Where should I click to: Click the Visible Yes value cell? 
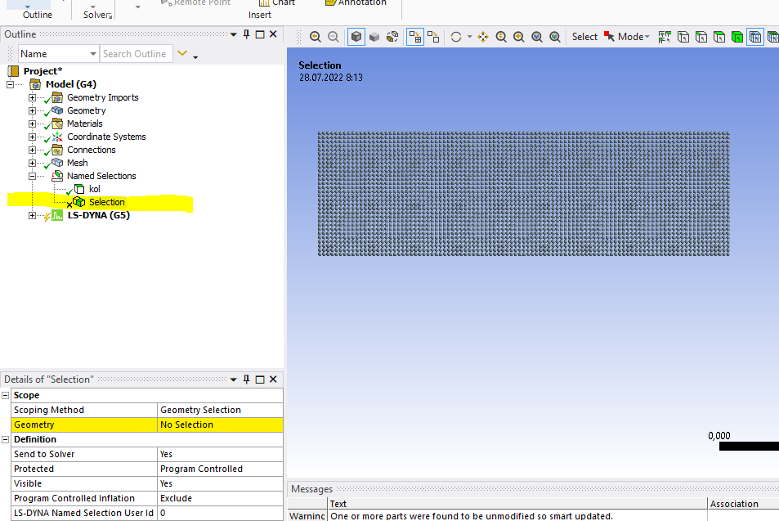click(220, 483)
